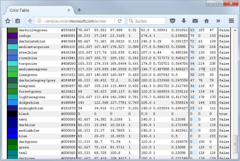Open the hamburger application menu
This screenshot has height=161, width=240.
(231, 21)
